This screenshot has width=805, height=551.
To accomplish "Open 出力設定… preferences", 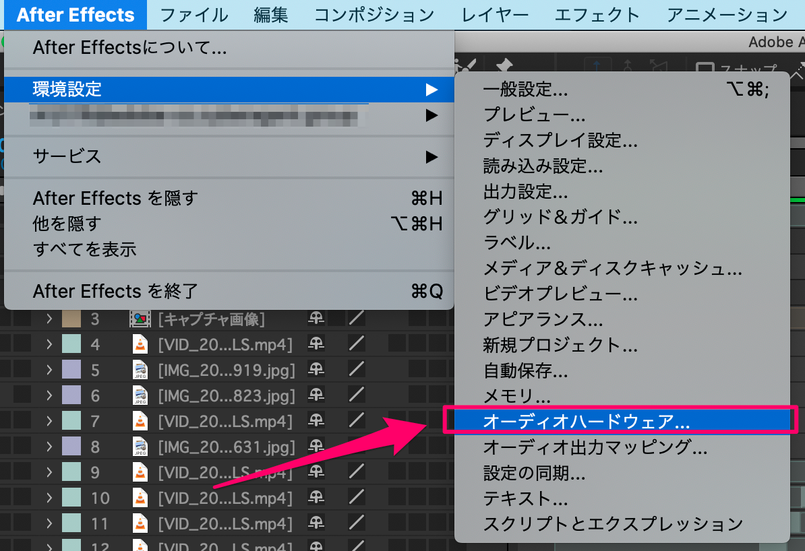I will click(622, 192).
